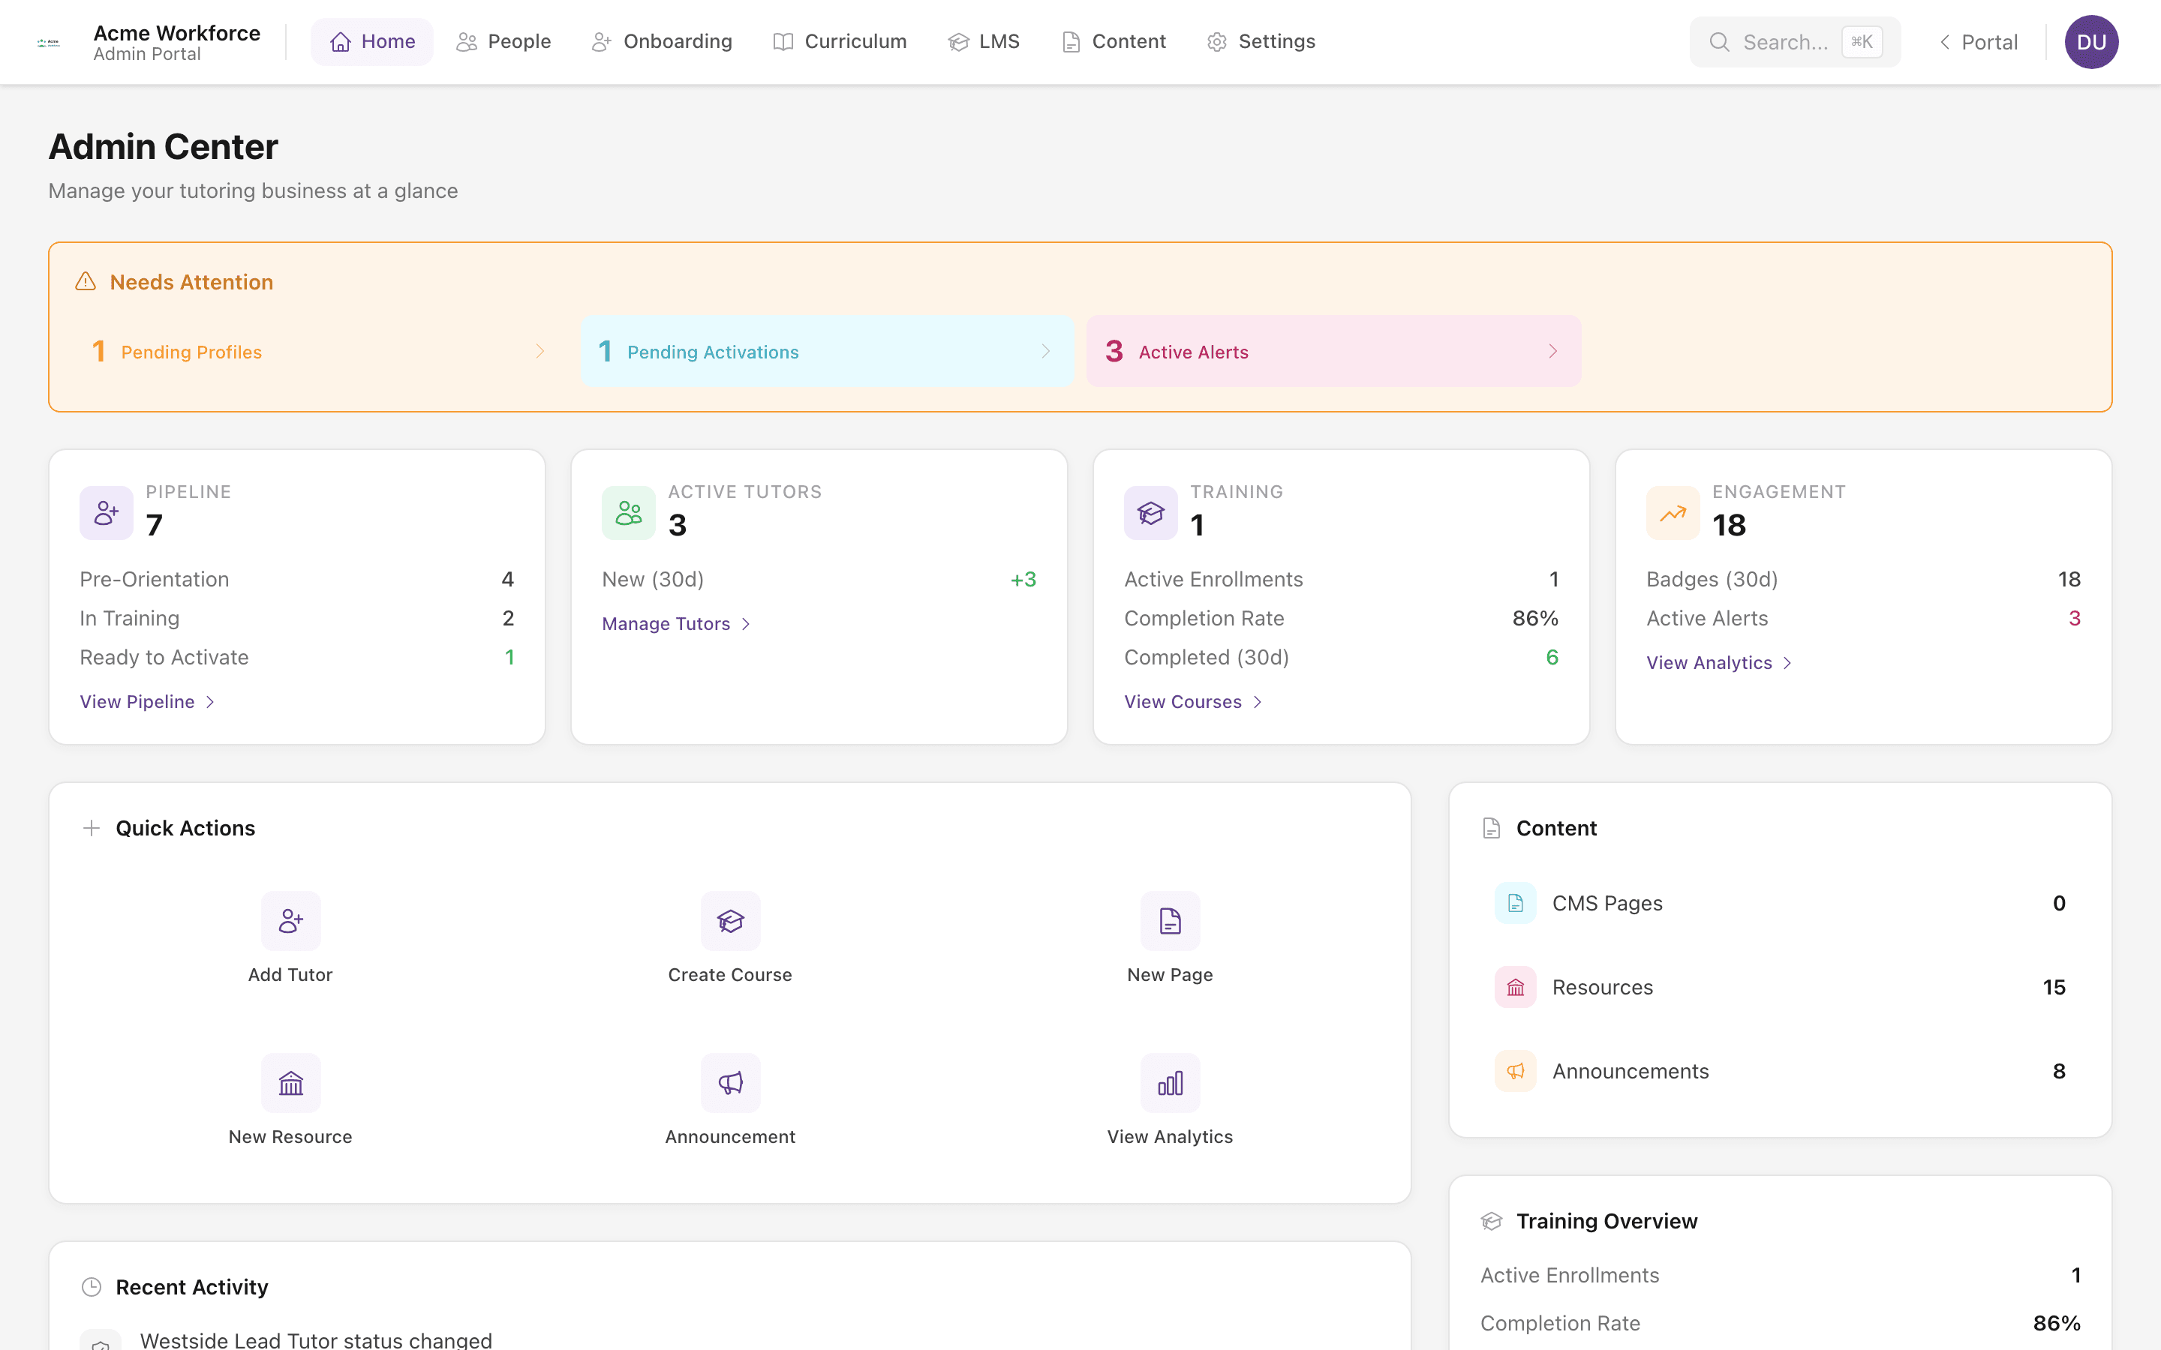The image size is (2161, 1350).
Task: Click the chevron beside Manage Tutors
Action: [746, 623]
